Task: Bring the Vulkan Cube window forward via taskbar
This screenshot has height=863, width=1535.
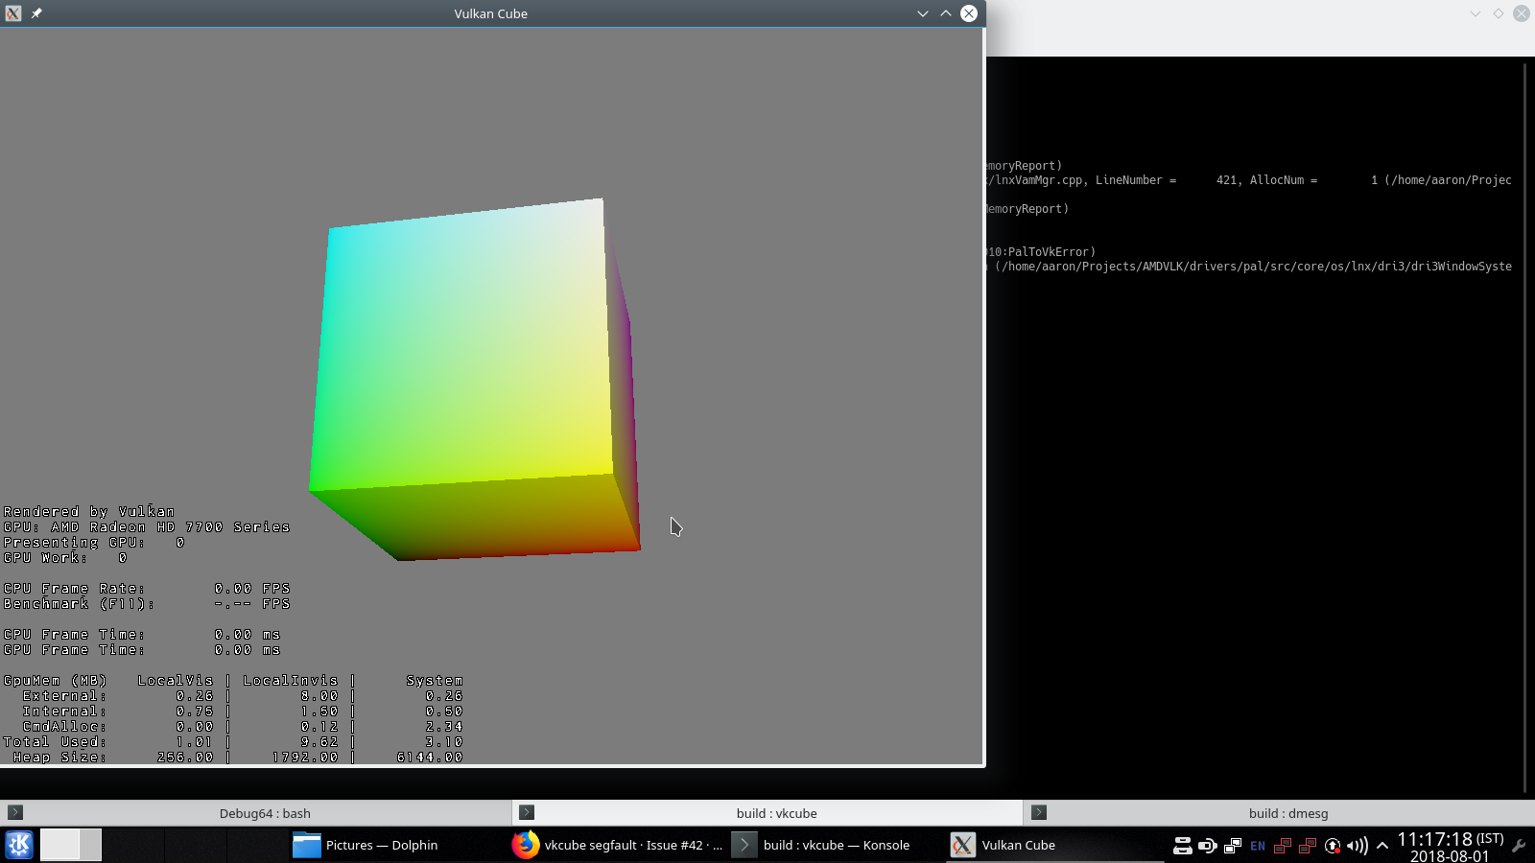Action: [1017, 845]
